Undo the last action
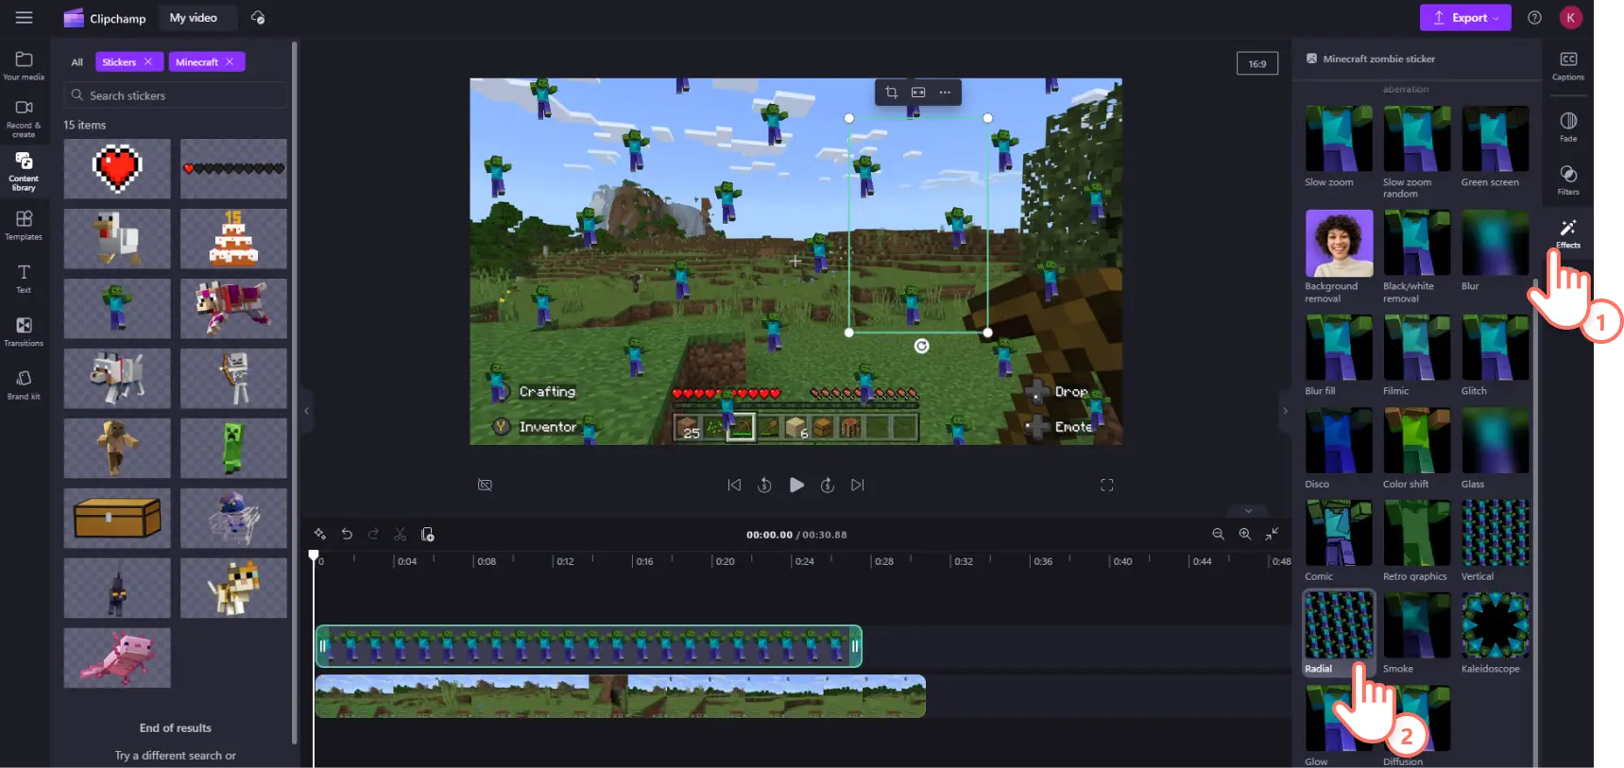Viewport: 1624px width, 768px height. (347, 534)
